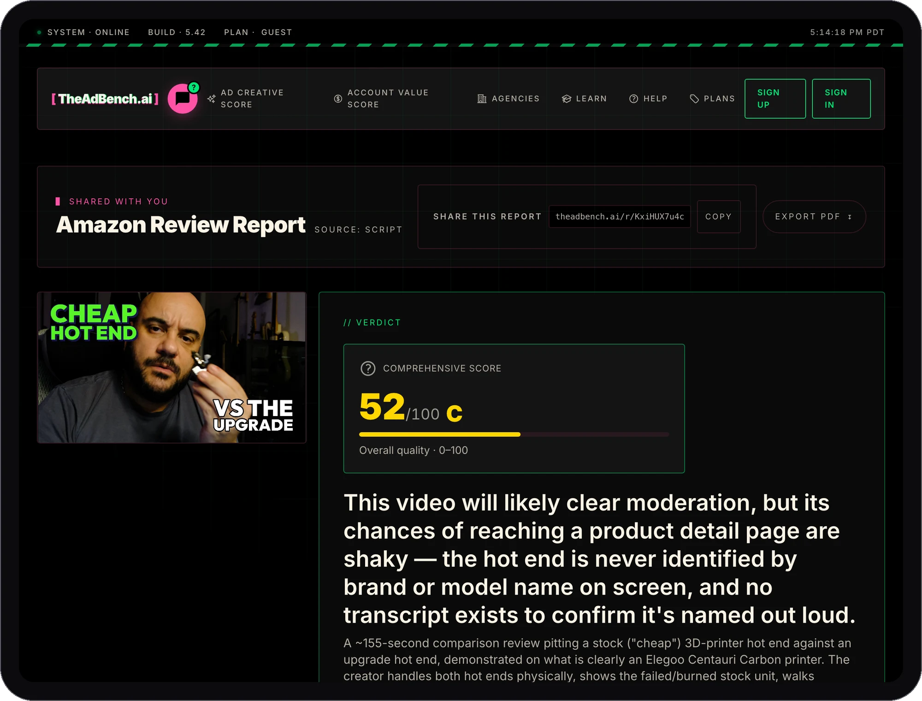
Task: Copy the share report link
Action: (x=719, y=217)
